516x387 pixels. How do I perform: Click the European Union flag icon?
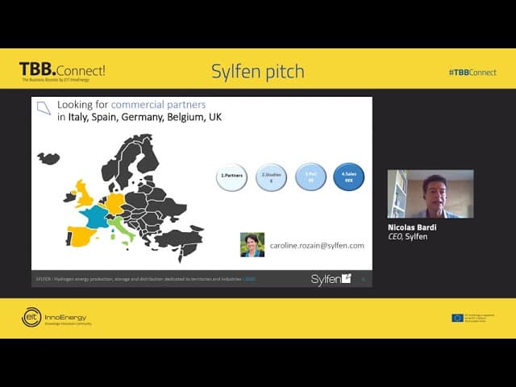(457, 318)
